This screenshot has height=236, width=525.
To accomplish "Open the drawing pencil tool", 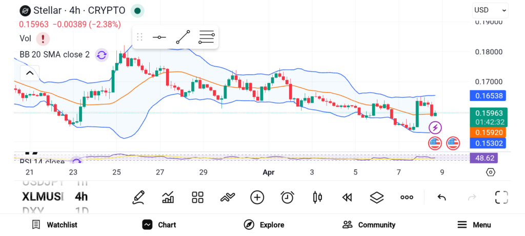I will [x=138, y=197].
